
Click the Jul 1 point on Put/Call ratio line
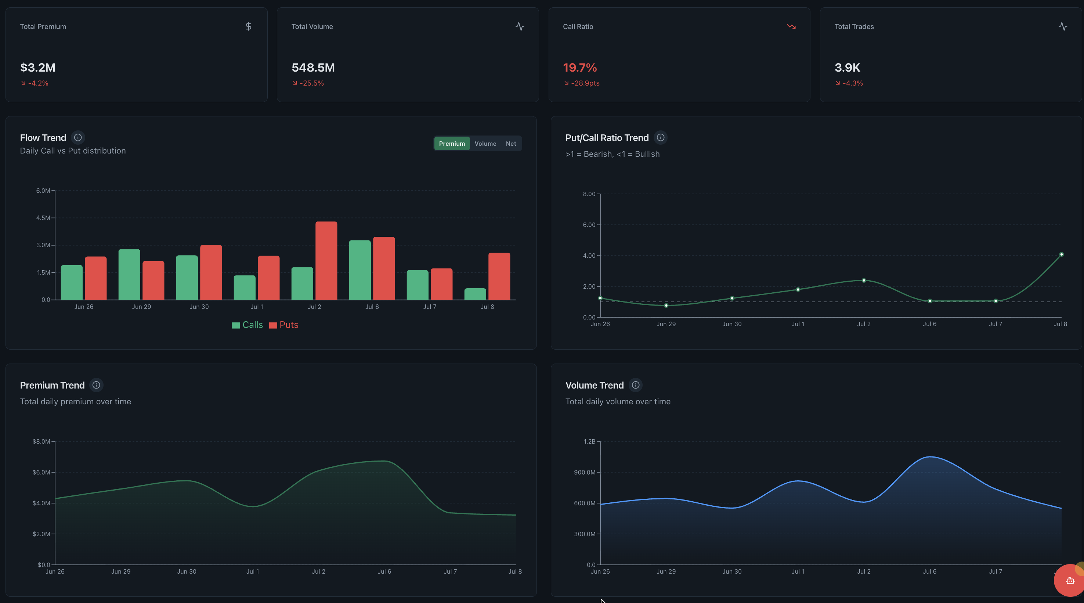pyautogui.click(x=798, y=289)
